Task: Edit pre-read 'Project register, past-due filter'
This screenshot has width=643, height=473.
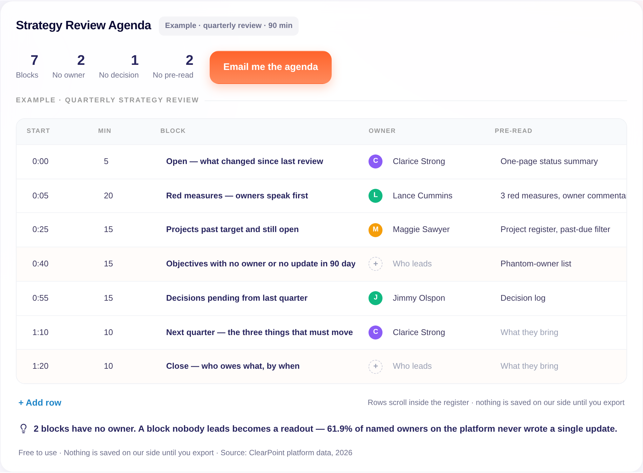Action: pos(555,230)
